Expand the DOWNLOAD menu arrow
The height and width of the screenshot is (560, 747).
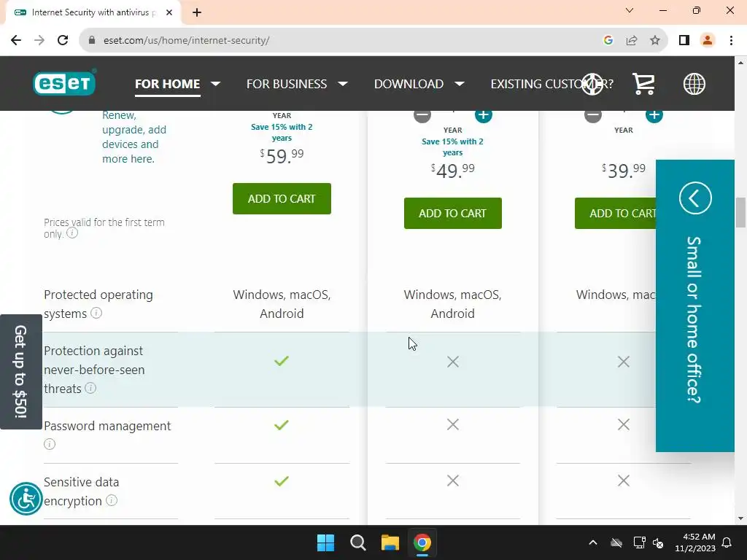(x=460, y=84)
